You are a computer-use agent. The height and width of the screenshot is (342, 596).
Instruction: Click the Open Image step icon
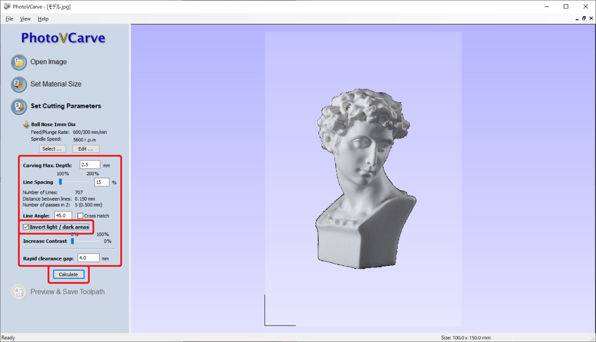tap(19, 62)
